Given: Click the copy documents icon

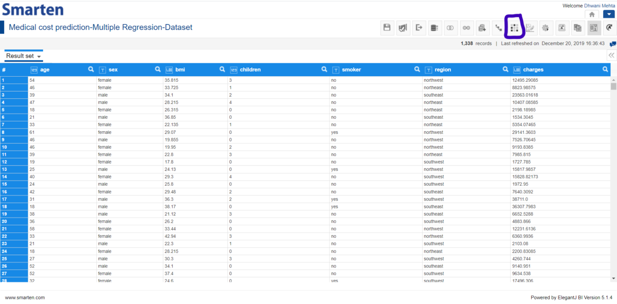Looking at the screenshot, I should pyautogui.click(x=577, y=28).
